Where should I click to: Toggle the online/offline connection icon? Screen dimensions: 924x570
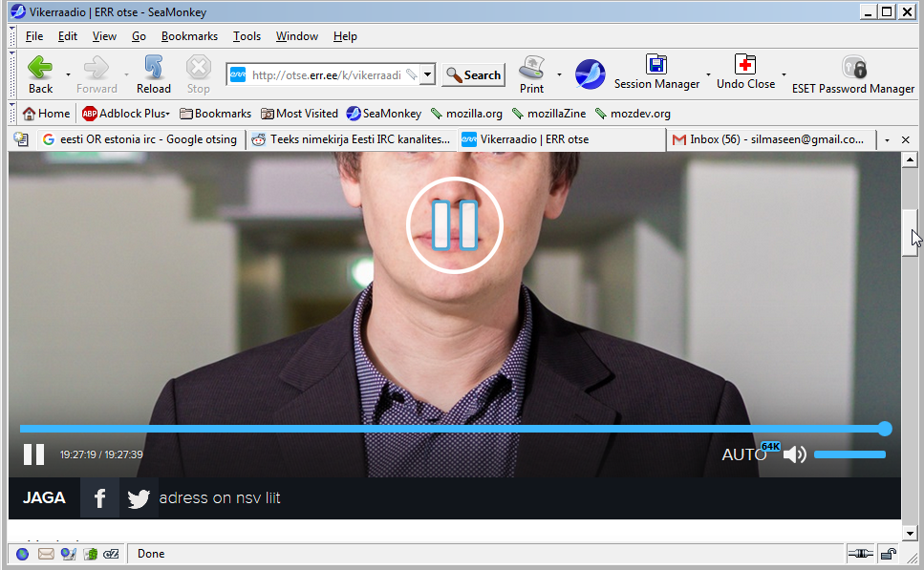pyautogui.click(x=859, y=554)
